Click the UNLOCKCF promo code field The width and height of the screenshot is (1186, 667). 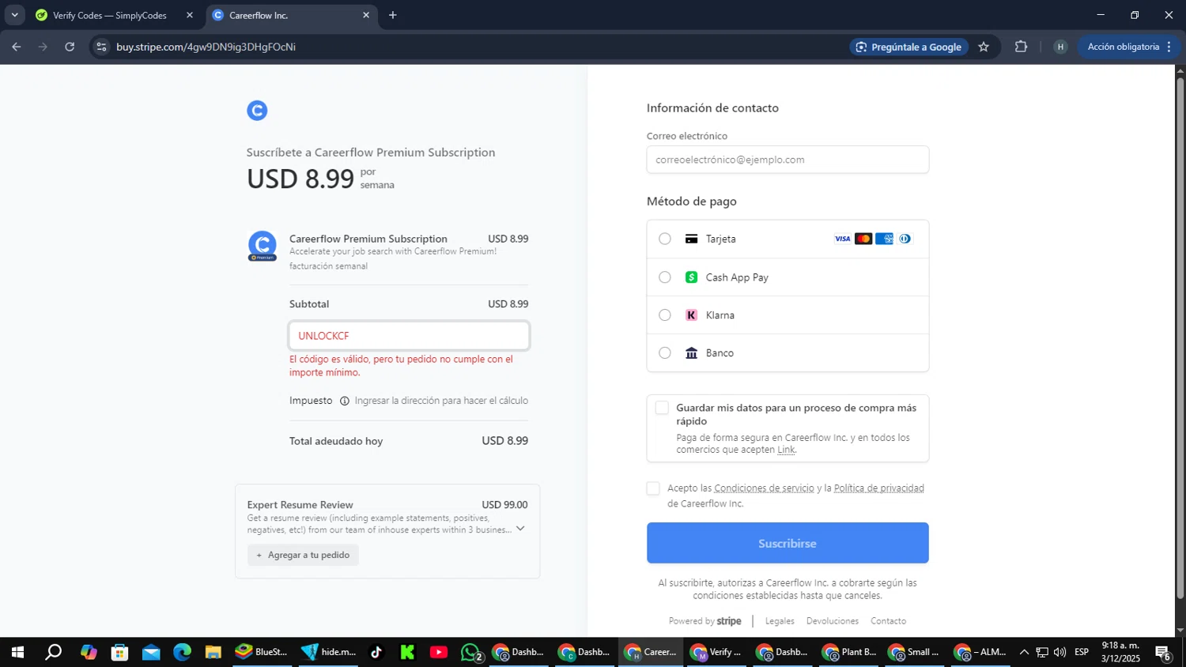(x=409, y=336)
